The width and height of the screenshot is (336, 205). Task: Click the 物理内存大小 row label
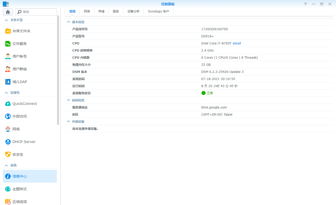click(x=82, y=65)
